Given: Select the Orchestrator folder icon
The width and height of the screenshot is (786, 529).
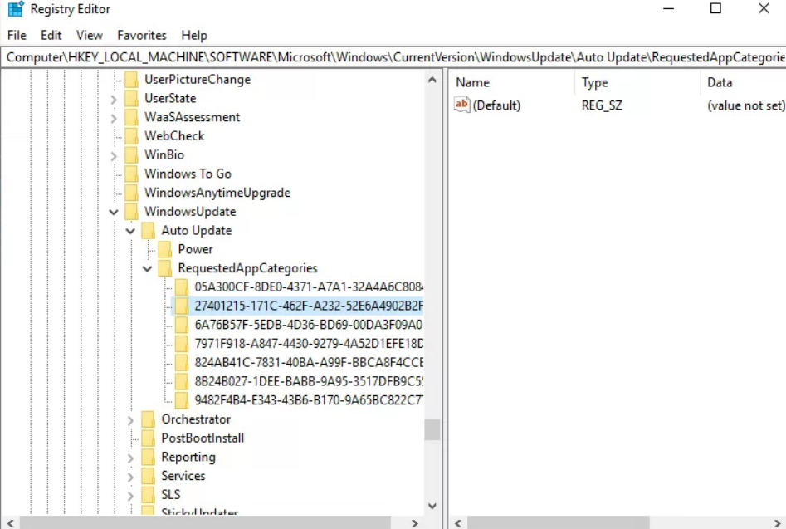Looking at the screenshot, I should (x=148, y=419).
